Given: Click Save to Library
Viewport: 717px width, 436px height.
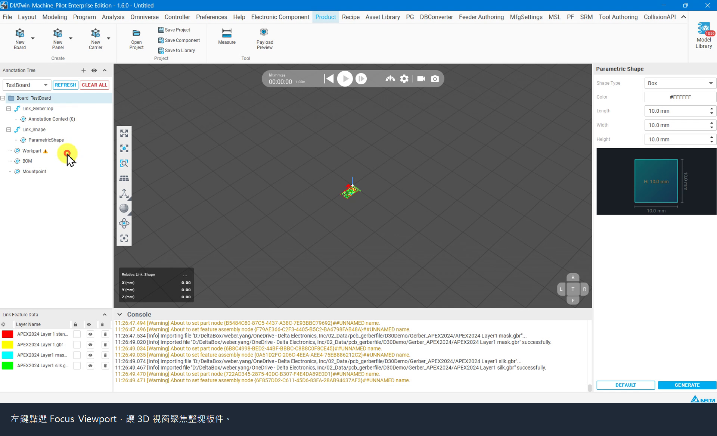Looking at the screenshot, I should pos(176,50).
